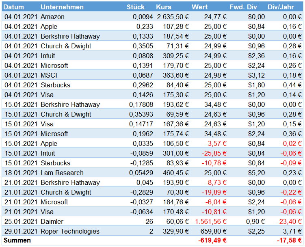The height and width of the screenshot is (247, 305).
Task: Select the MSCI company cell
Action: [49, 75]
